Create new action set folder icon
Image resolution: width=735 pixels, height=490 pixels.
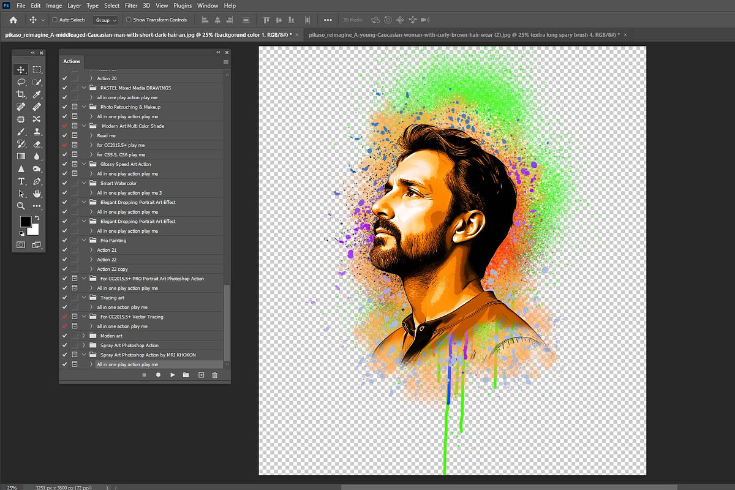pos(186,374)
